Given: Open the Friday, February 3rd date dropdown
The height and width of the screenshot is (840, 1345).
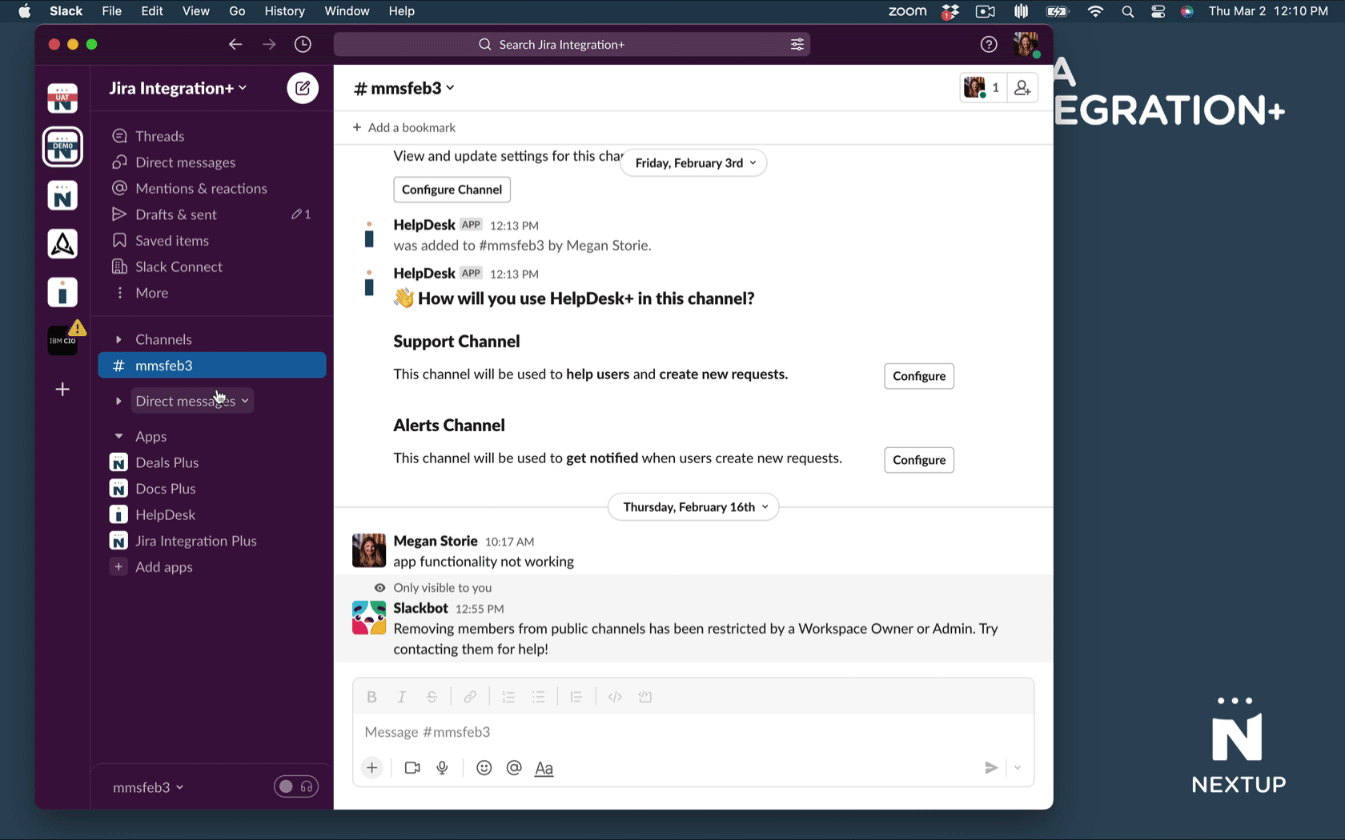Looking at the screenshot, I should coord(693,163).
